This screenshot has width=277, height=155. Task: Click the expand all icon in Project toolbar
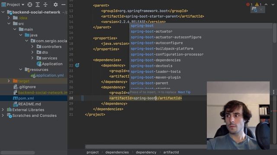[x=38, y=5]
